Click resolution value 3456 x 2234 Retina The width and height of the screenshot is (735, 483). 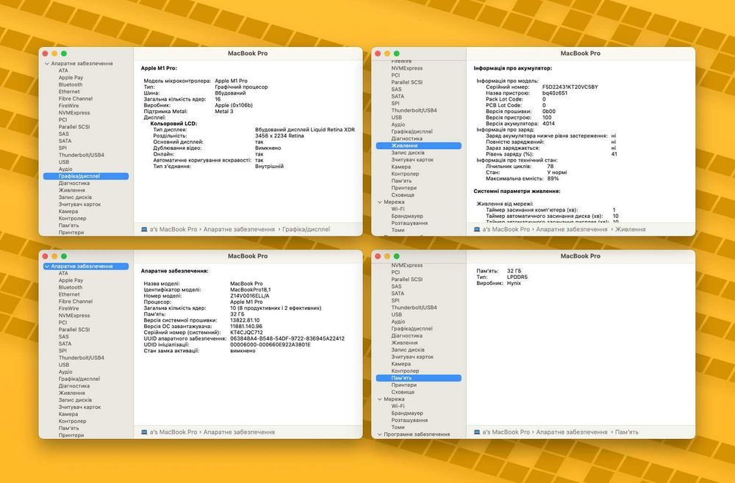click(279, 136)
